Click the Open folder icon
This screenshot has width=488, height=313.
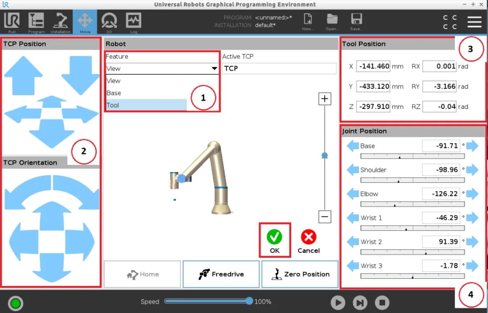332,22
